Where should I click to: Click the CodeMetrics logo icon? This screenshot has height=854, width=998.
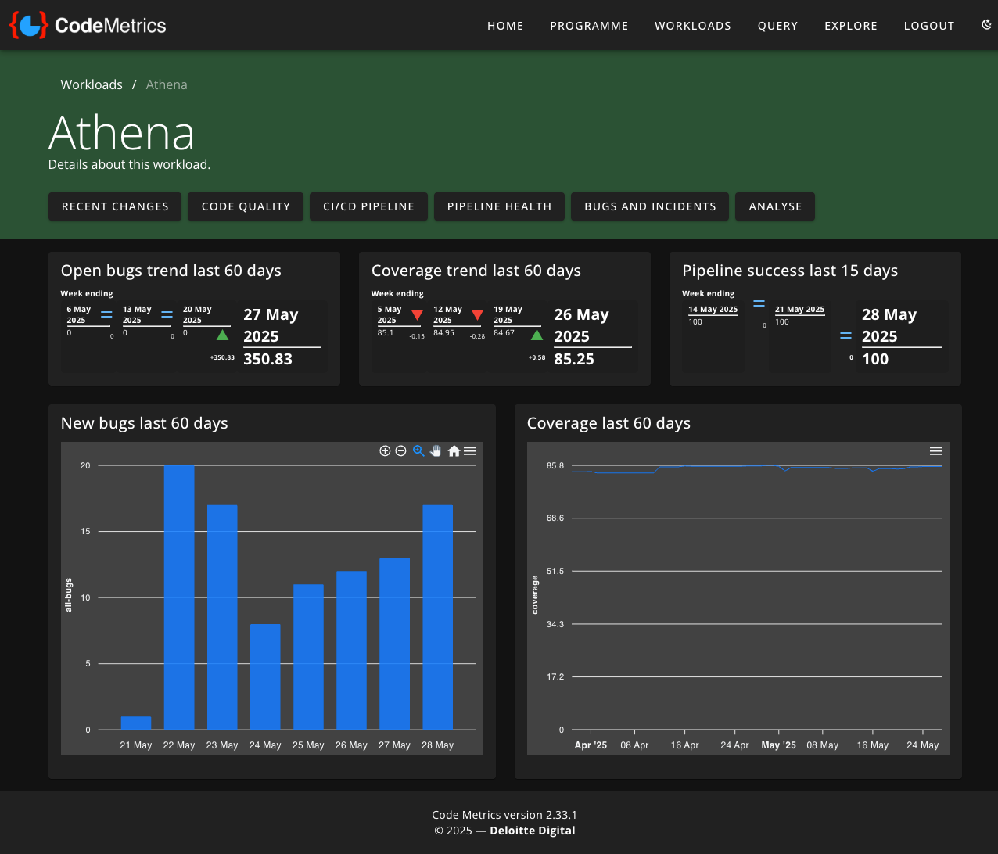pos(29,25)
